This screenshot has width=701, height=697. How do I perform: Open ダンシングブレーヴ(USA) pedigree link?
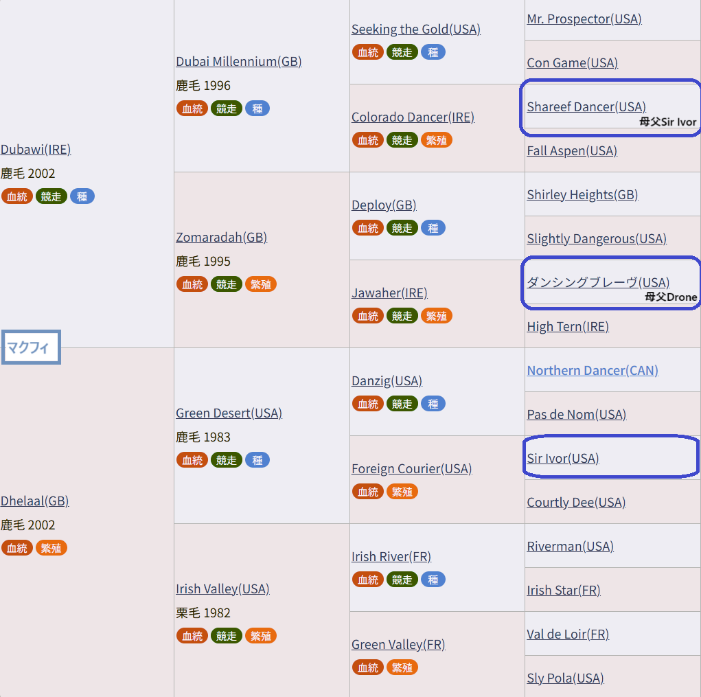coord(597,282)
